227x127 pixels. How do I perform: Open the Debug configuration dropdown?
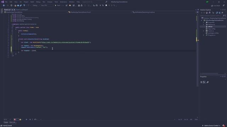point(36,6)
